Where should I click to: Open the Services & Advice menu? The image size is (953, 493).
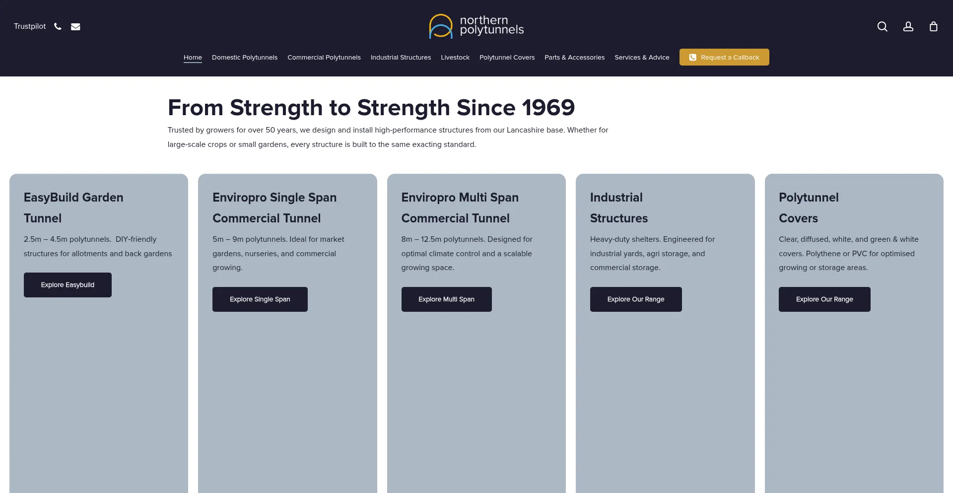[x=642, y=58]
